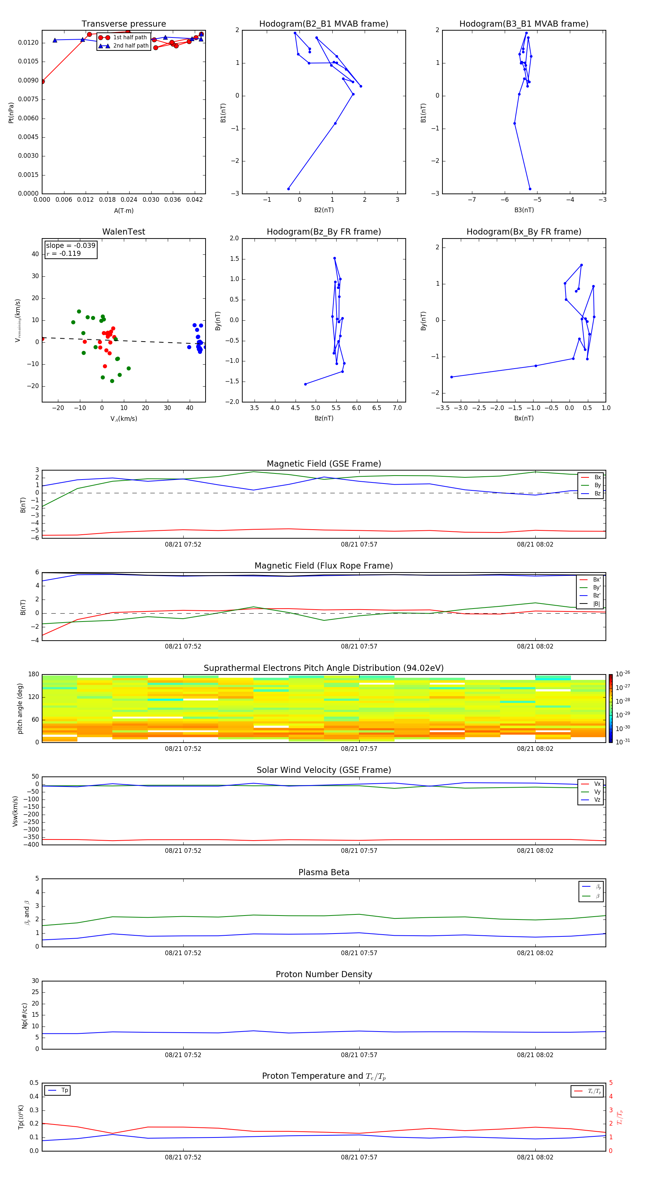Click the 'Plasma Beta' title
This screenshot has height=1189, width=648.
[324, 872]
